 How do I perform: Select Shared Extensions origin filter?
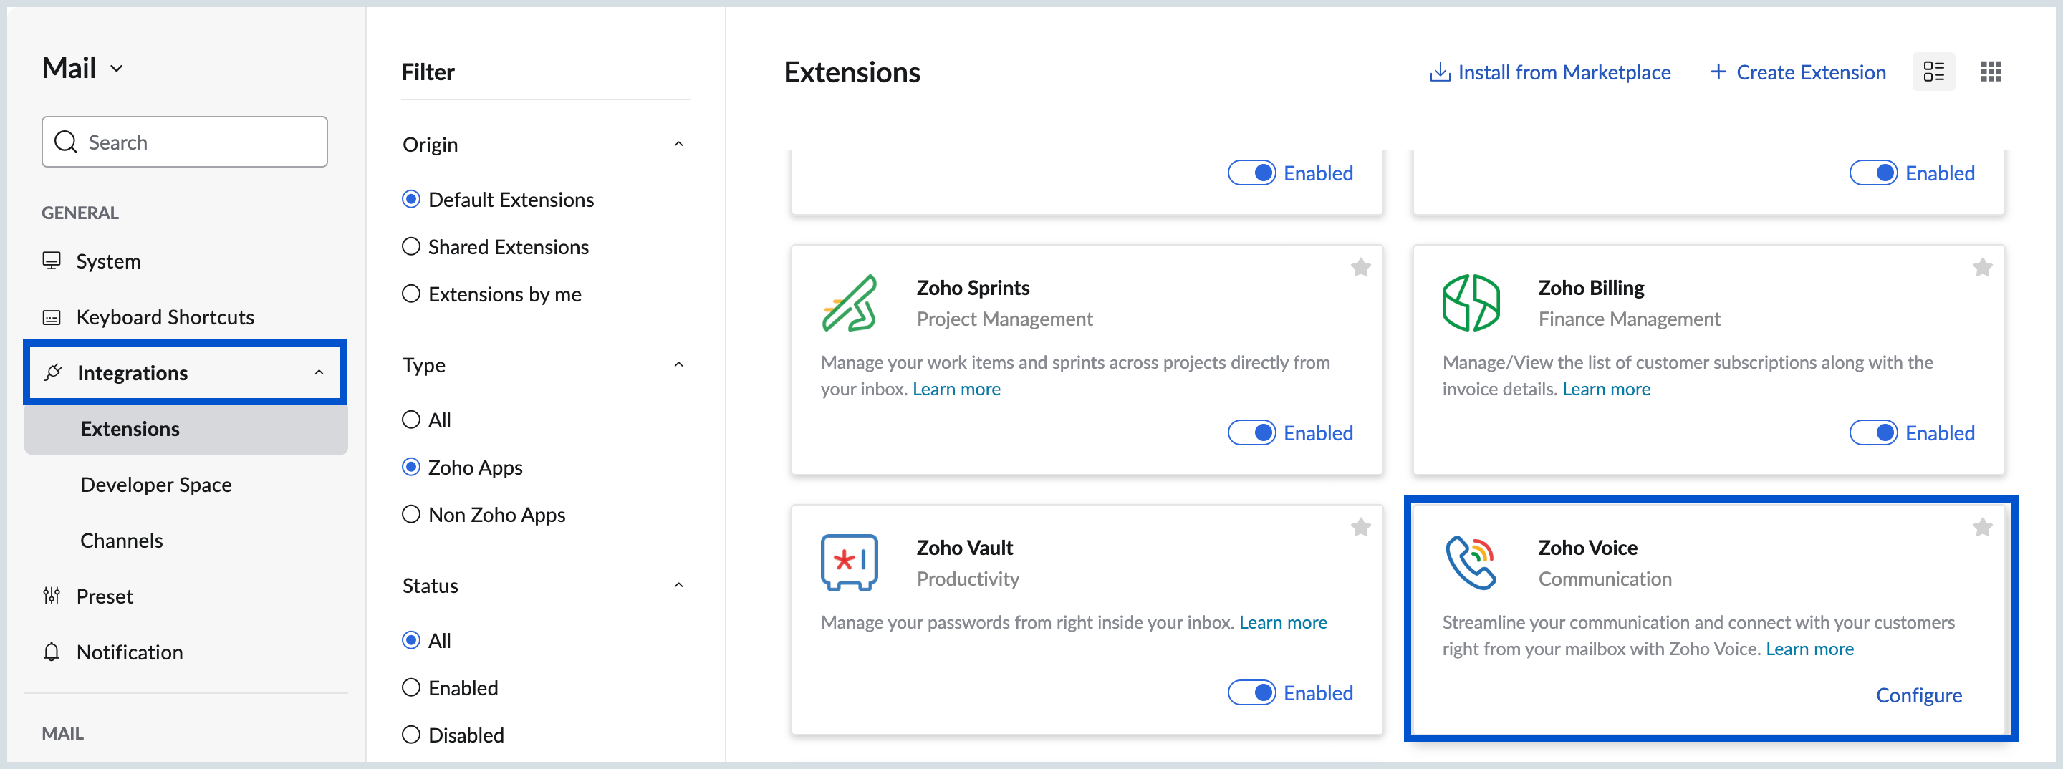[411, 246]
